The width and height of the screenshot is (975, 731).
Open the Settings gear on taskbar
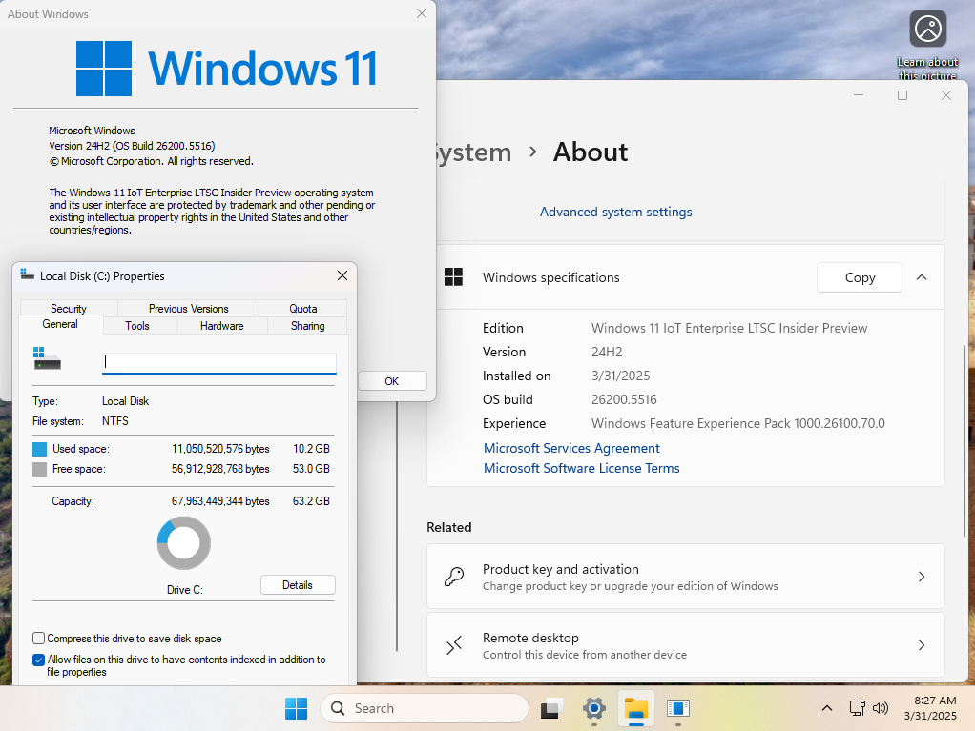(593, 708)
